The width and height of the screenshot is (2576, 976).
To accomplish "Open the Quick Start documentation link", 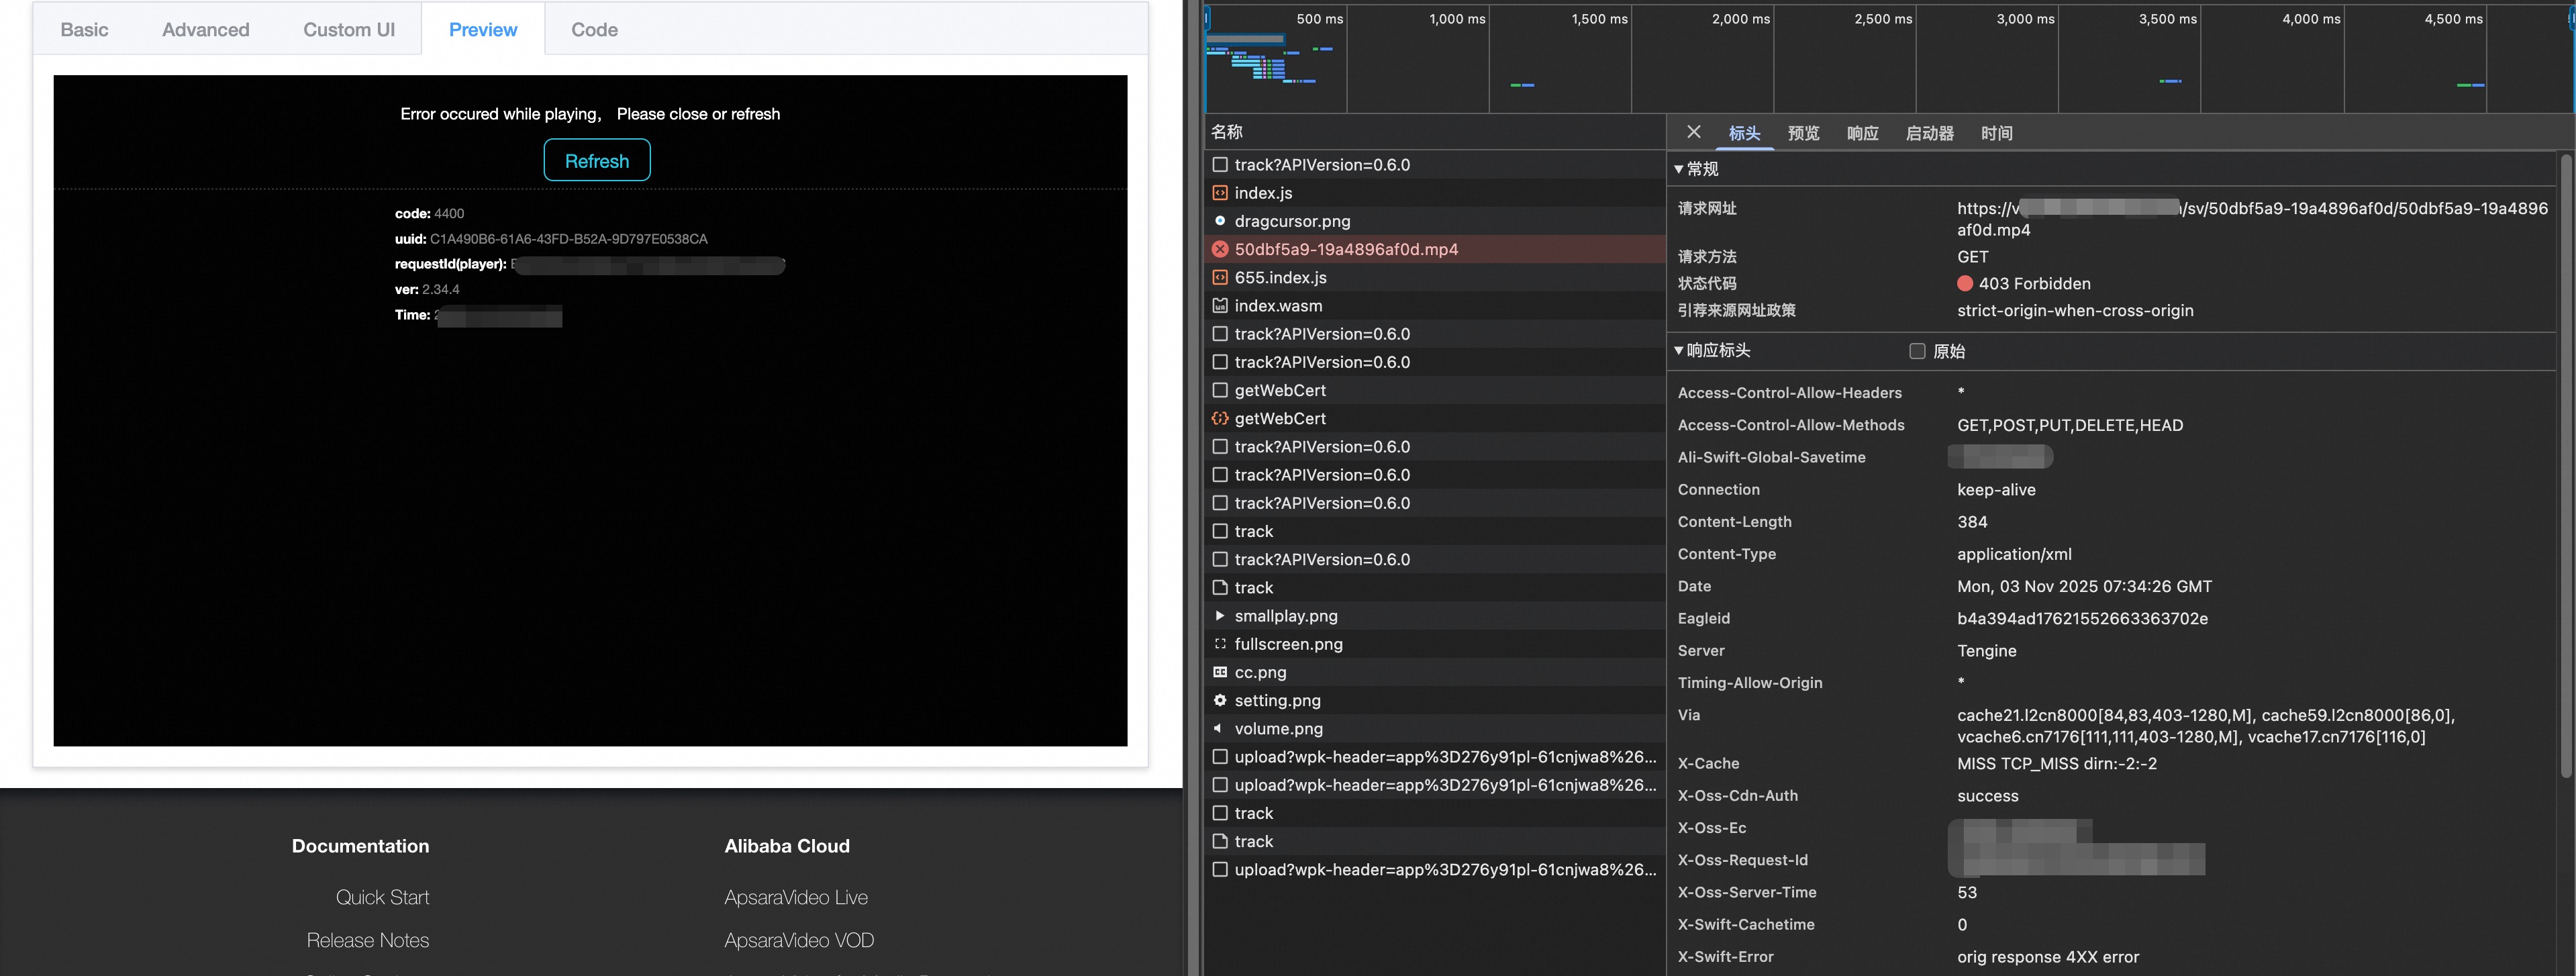I will coord(382,897).
